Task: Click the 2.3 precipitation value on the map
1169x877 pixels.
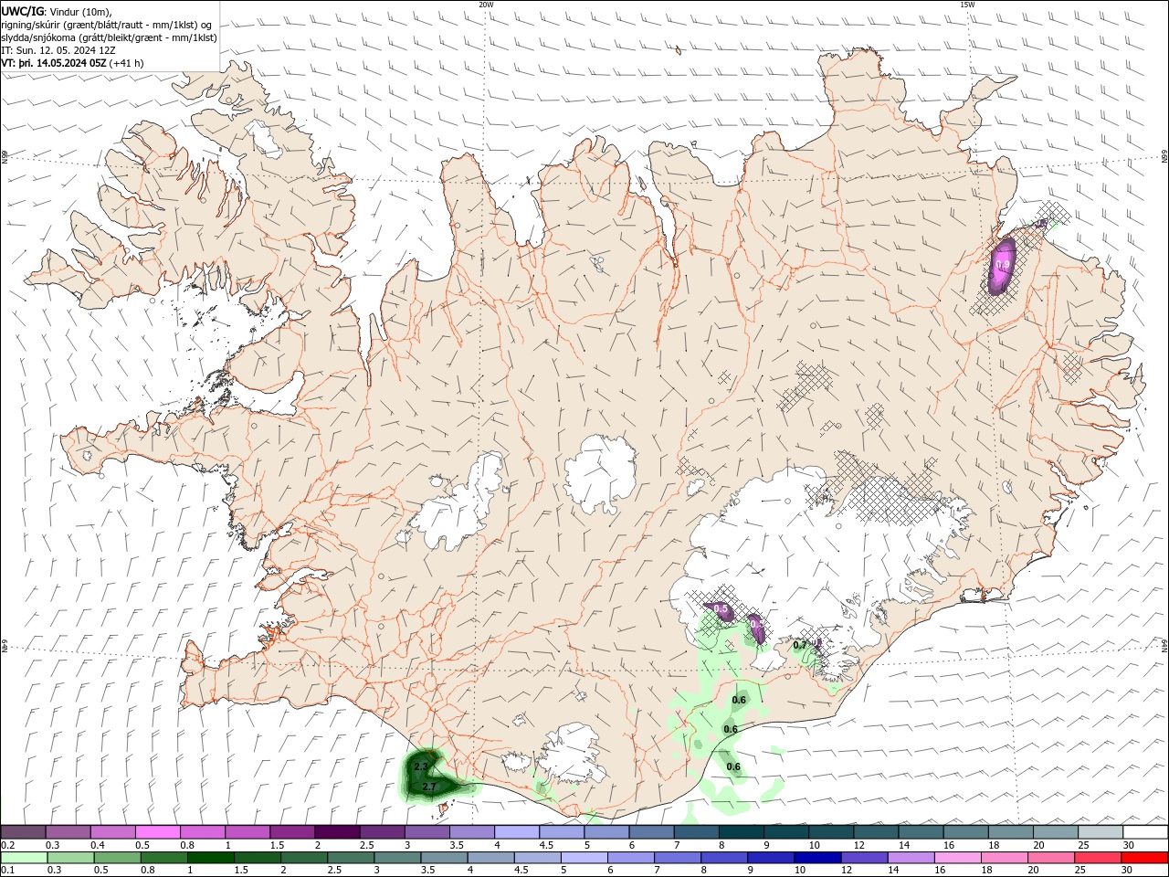Action: pyautogui.click(x=421, y=766)
